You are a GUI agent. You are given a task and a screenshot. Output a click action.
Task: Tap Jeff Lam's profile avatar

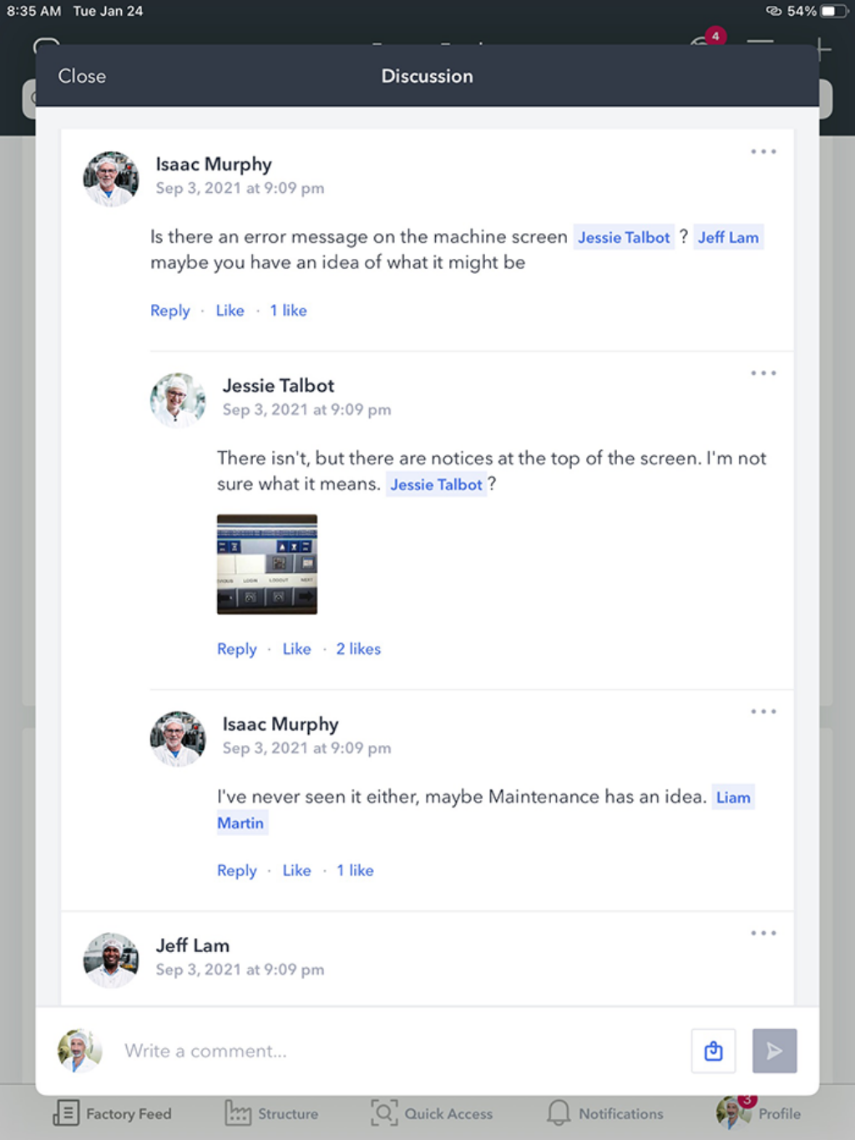click(x=111, y=960)
